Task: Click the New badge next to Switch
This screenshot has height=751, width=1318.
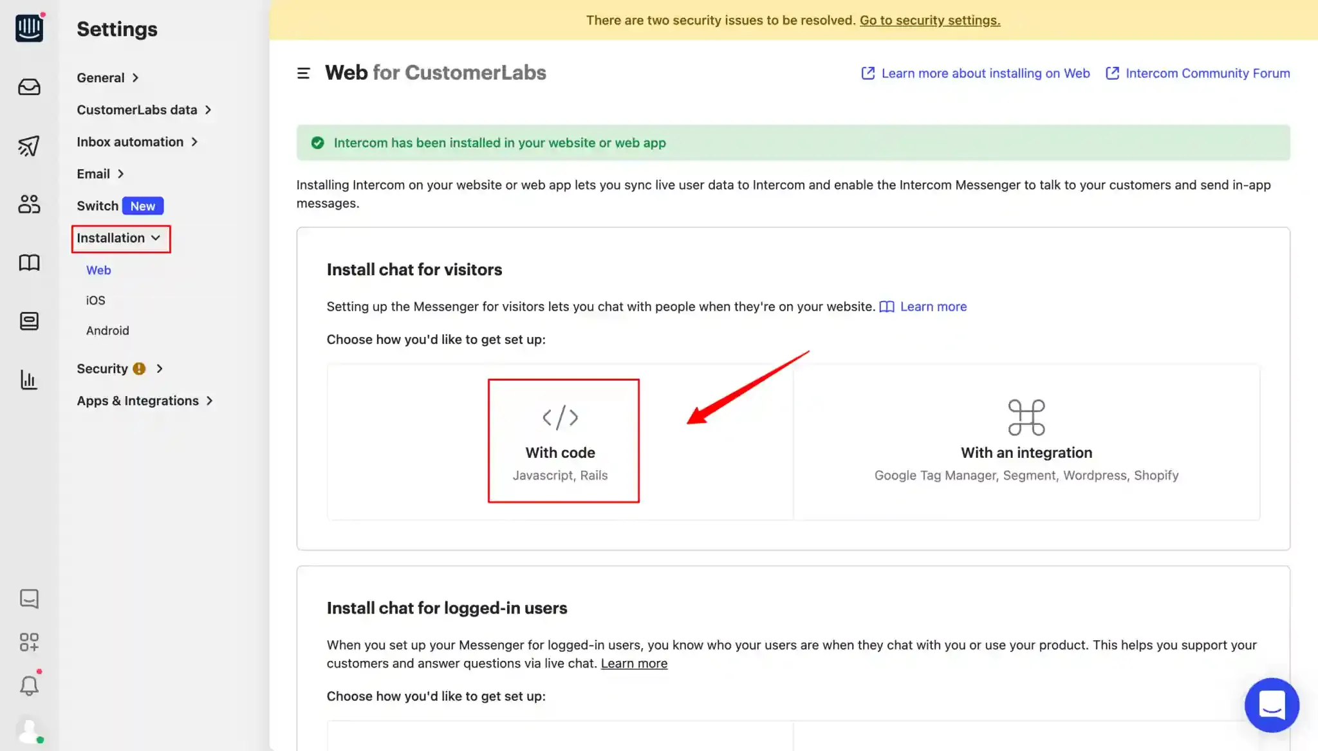Action: (143, 206)
